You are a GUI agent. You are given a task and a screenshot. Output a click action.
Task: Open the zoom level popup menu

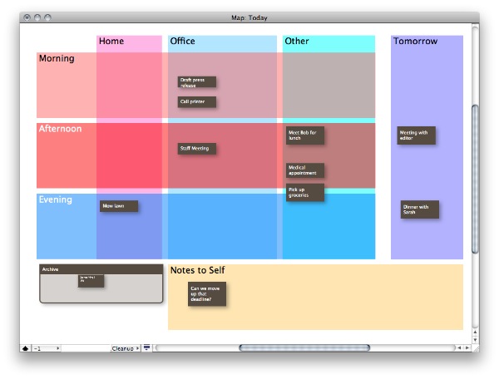(x=47, y=348)
